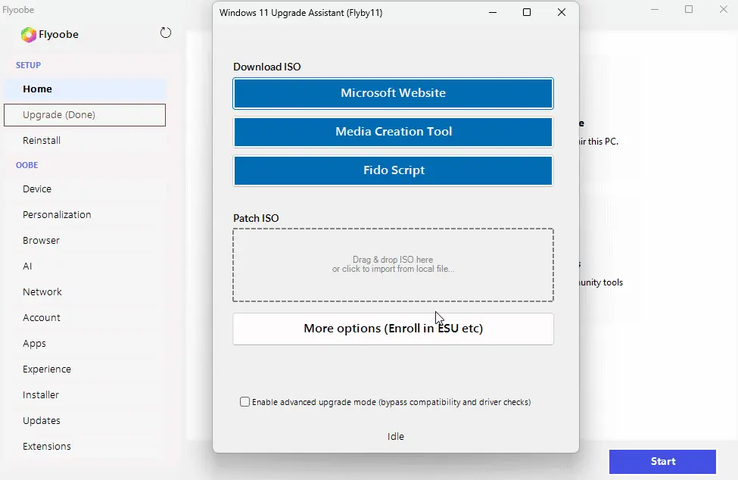Open Updates sidebar item
Viewport: 738px width, 480px height.
(x=85, y=421)
